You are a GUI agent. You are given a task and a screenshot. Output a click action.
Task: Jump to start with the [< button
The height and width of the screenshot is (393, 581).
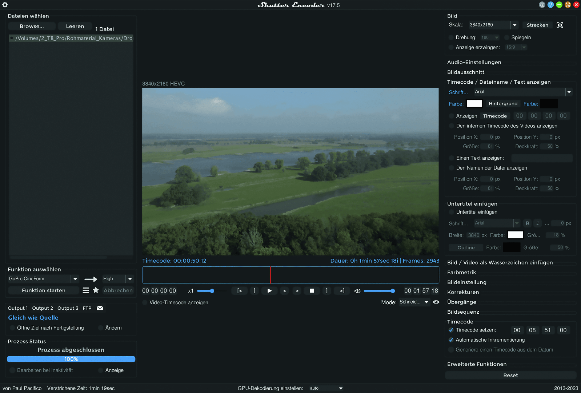240,291
